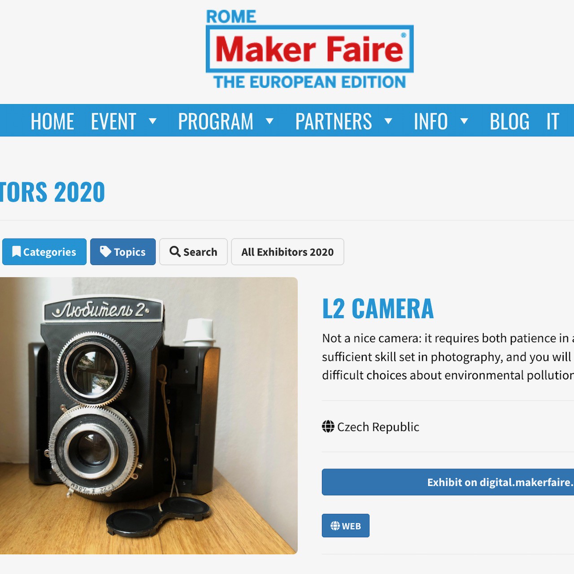This screenshot has height=574, width=574.
Task: Switch language to IT
Action: 552,122
